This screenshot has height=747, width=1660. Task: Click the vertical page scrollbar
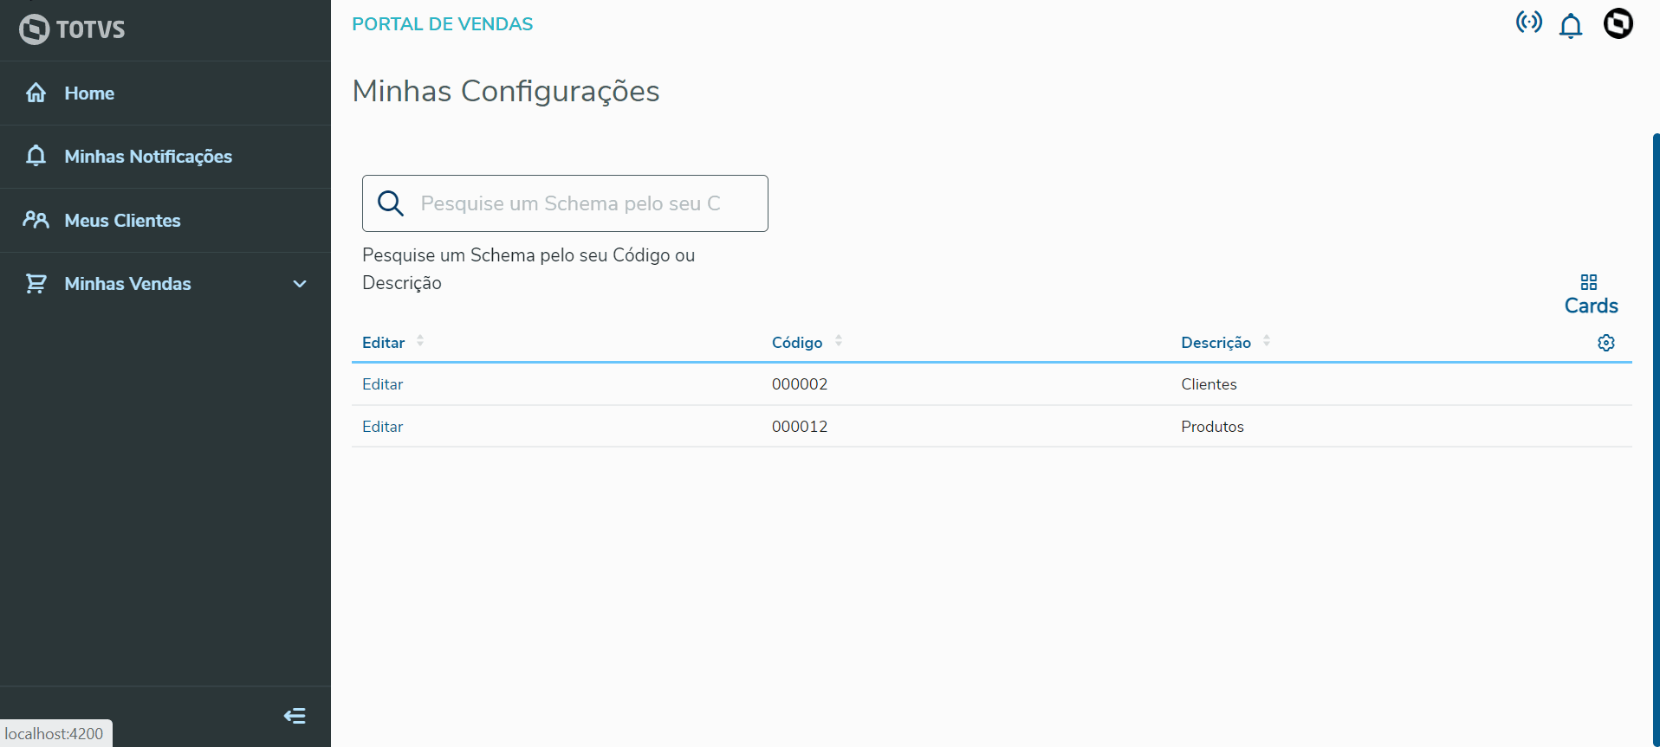pos(1656,433)
